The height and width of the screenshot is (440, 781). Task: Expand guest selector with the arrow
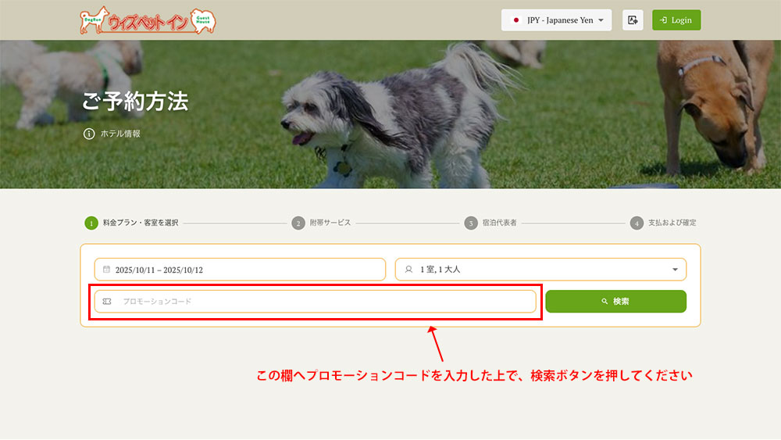[675, 270]
